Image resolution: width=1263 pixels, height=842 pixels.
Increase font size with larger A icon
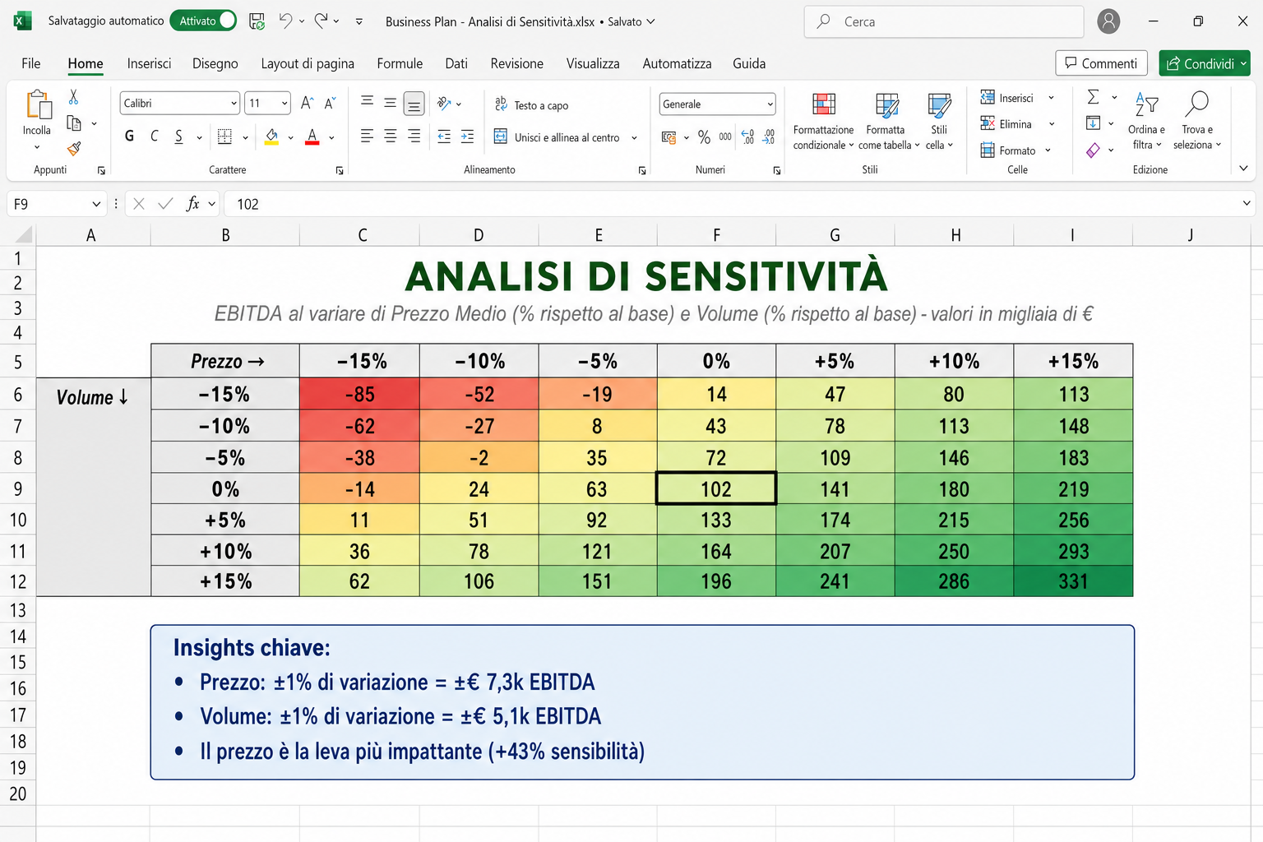(307, 103)
